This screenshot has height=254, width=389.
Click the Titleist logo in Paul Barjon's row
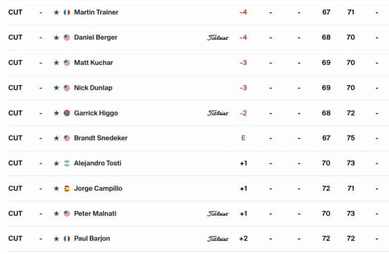click(x=218, y=239)
